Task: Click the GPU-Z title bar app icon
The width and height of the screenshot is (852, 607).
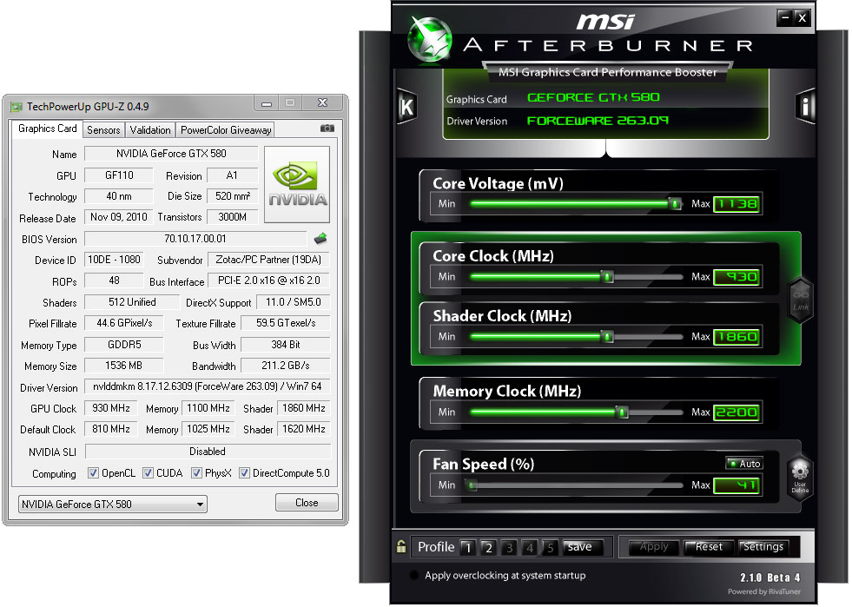Action: coord(17,107)
